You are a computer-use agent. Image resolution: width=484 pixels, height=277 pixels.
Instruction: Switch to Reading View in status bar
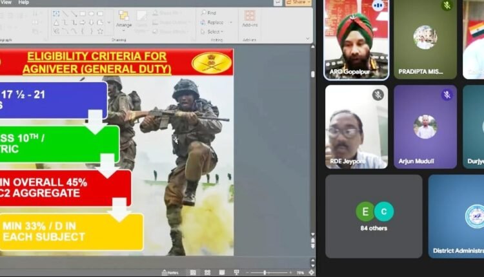[x=221, y=272]
